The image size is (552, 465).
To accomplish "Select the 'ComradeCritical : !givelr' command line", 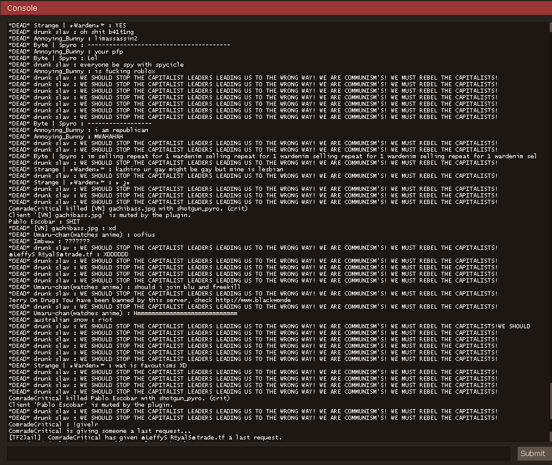I will coord(53,425).
